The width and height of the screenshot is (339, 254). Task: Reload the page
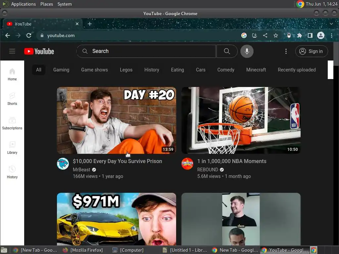29,35
